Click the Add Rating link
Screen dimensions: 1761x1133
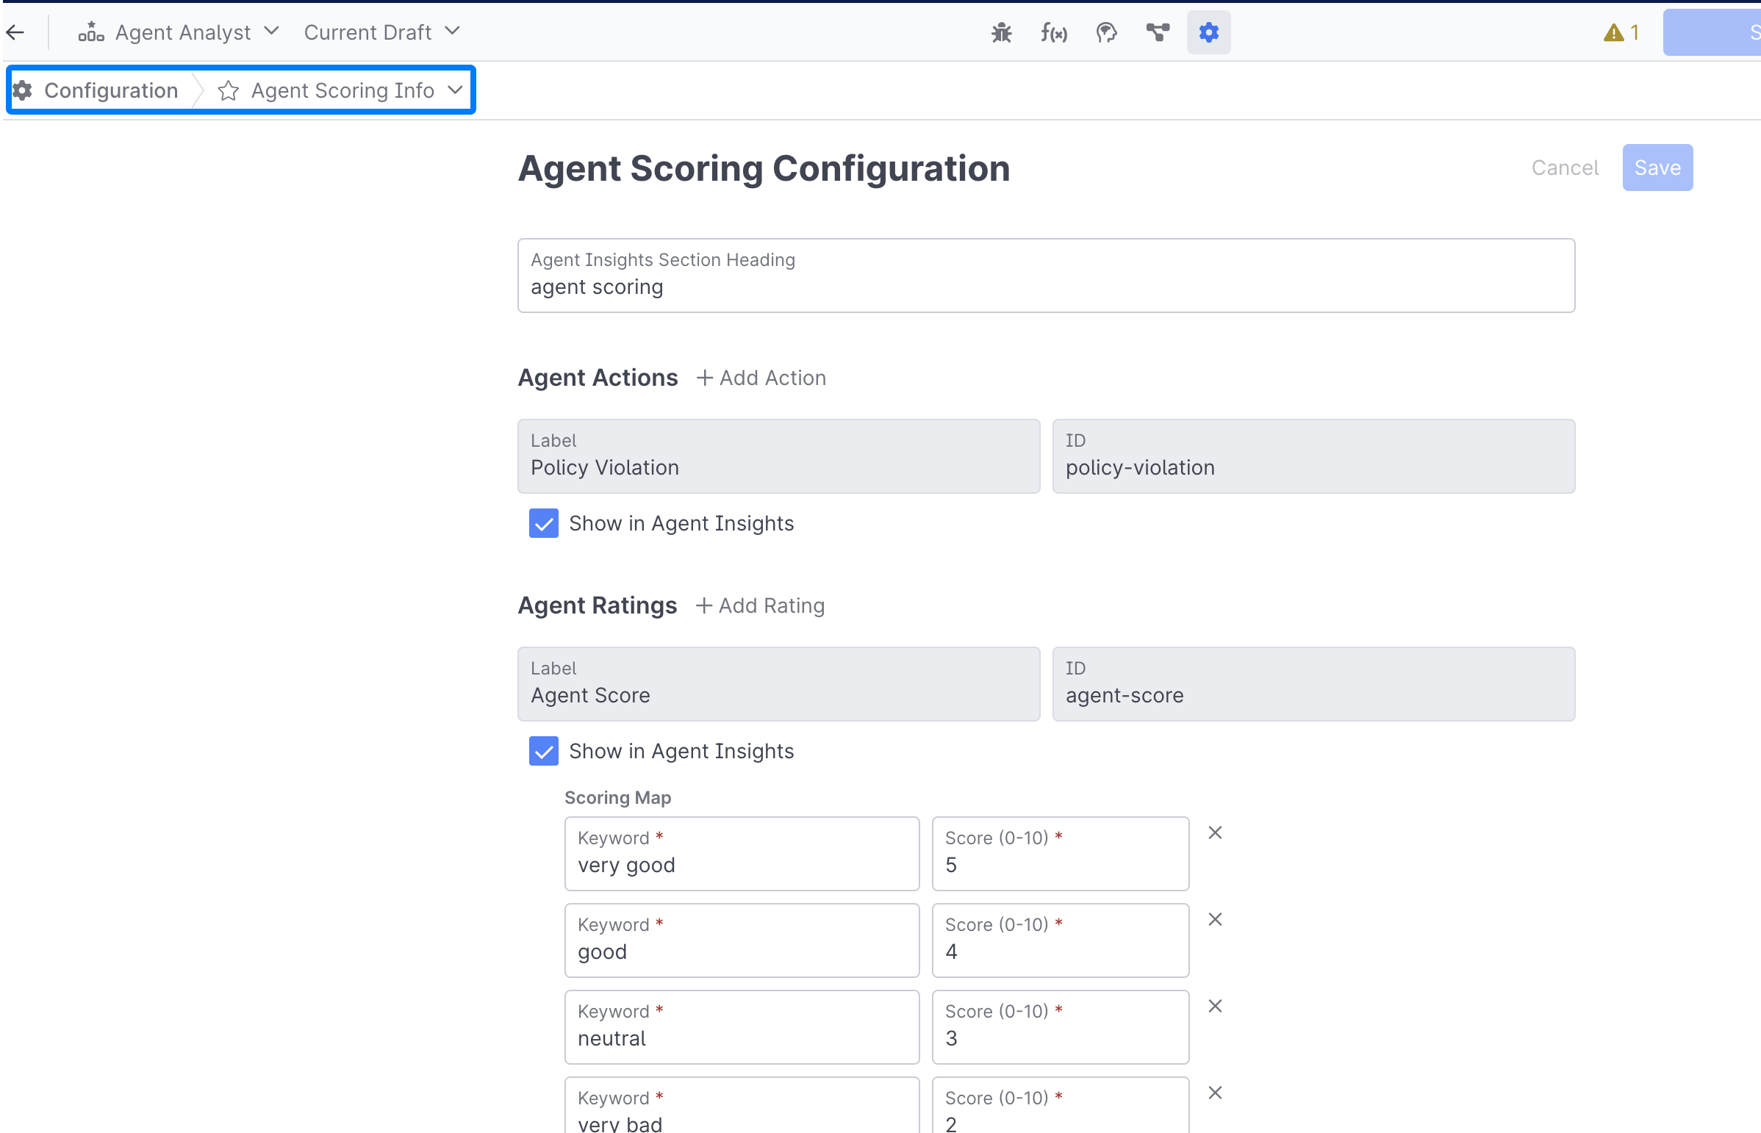(x=760, y=605)
